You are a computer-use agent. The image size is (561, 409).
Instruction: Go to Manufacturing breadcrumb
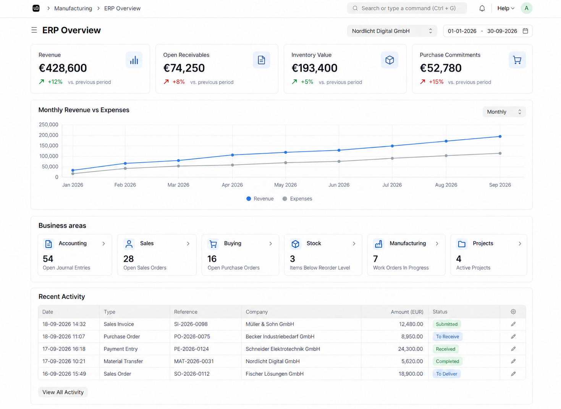pos(73,8)
